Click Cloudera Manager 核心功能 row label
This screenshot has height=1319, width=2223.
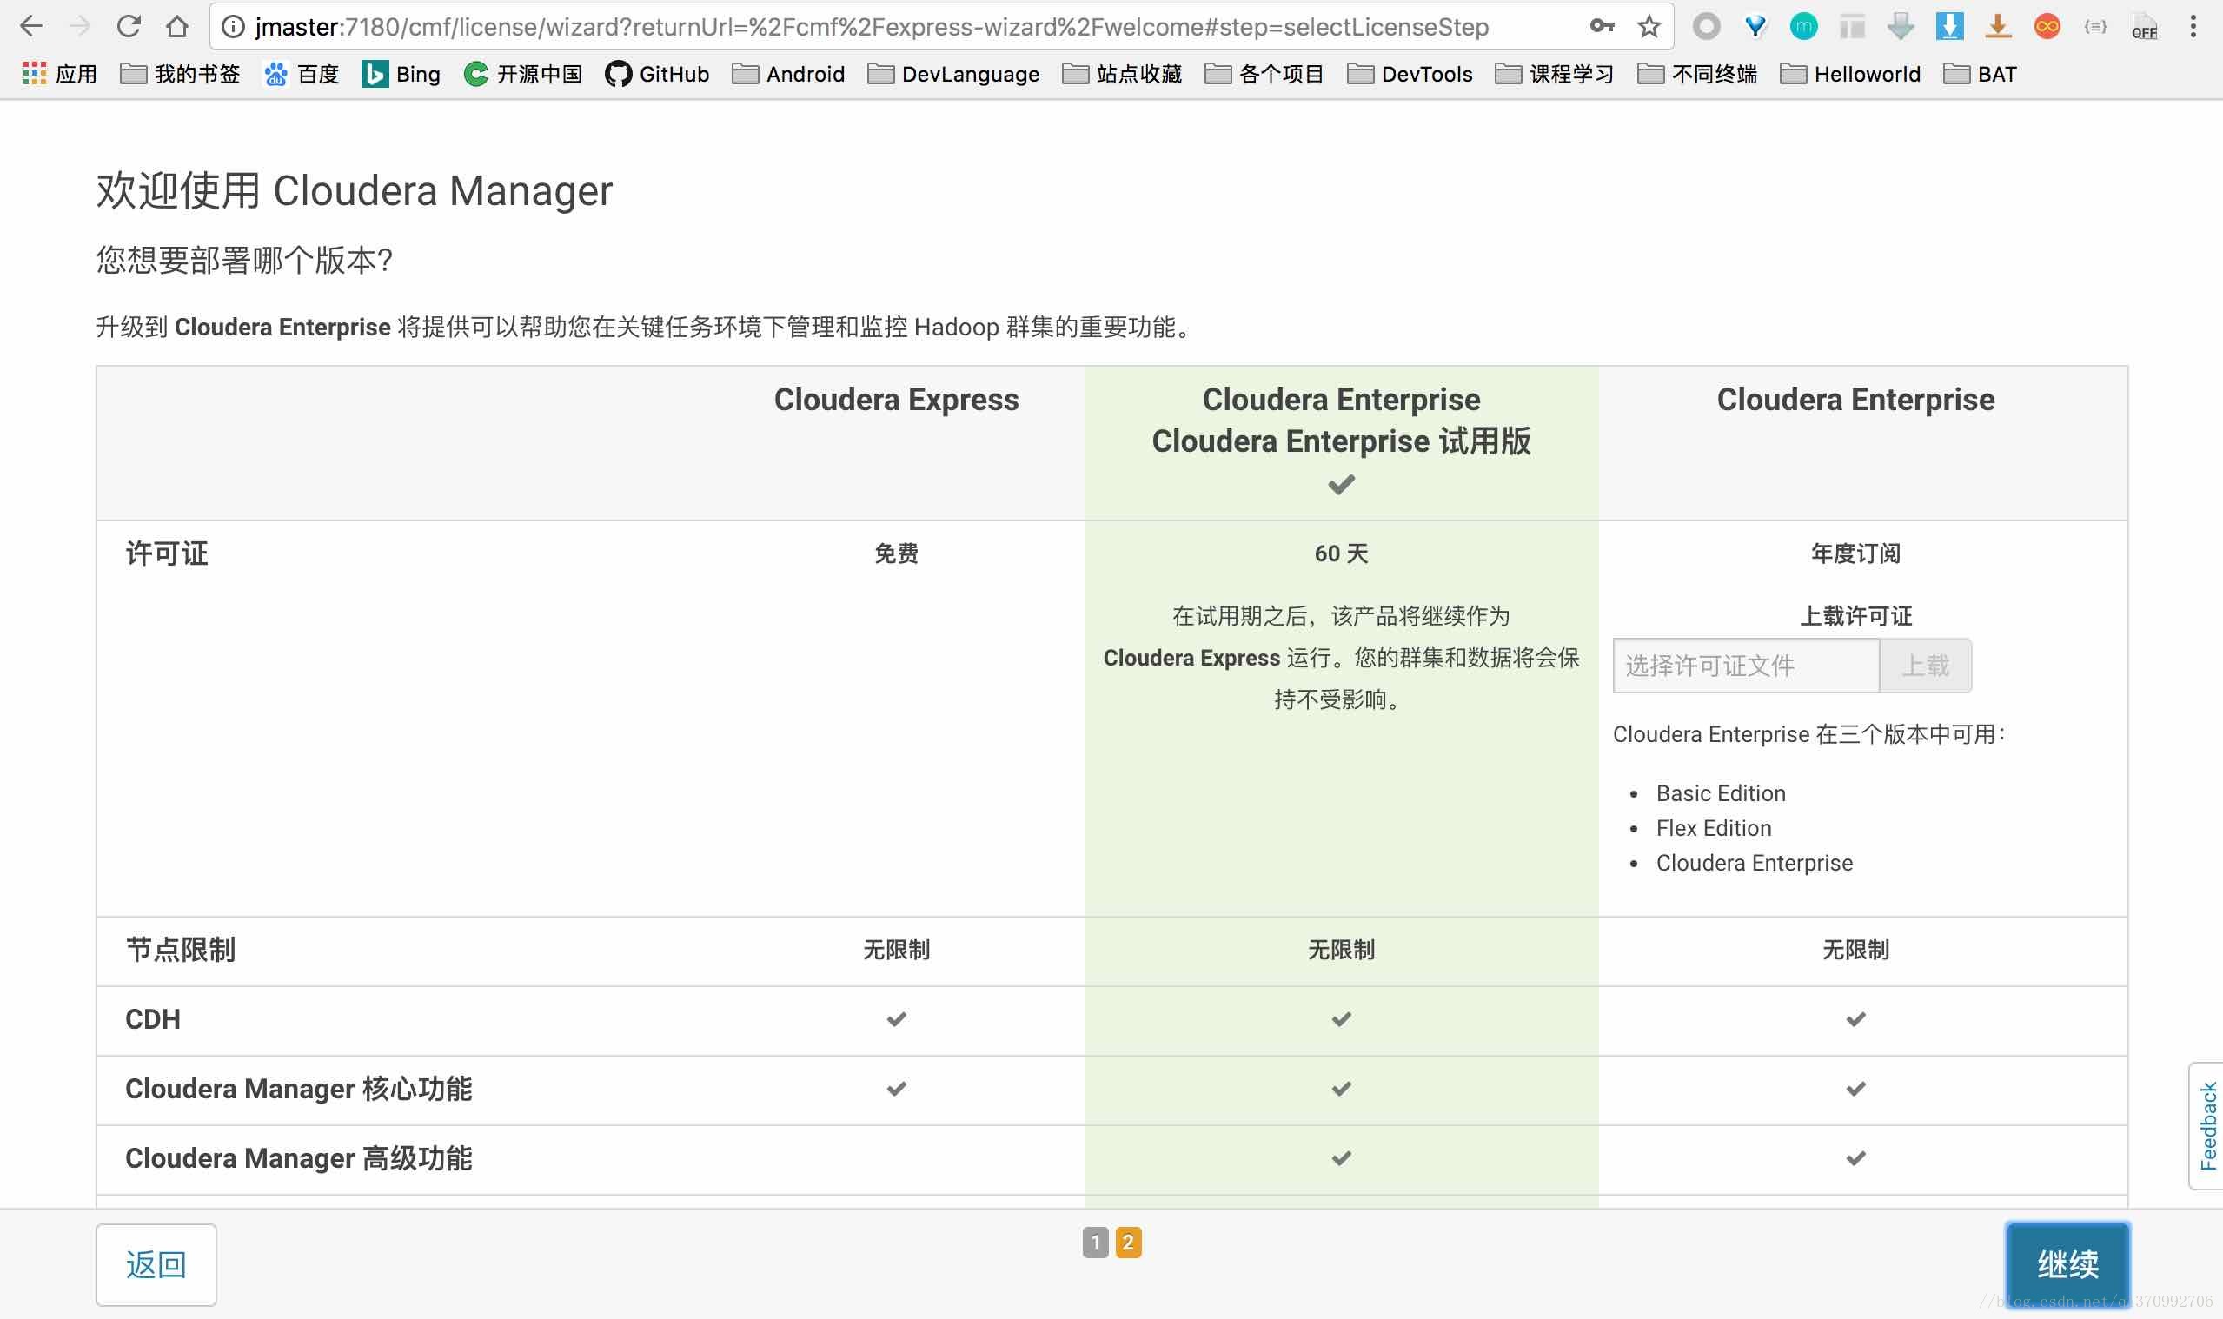[299, 1088]
